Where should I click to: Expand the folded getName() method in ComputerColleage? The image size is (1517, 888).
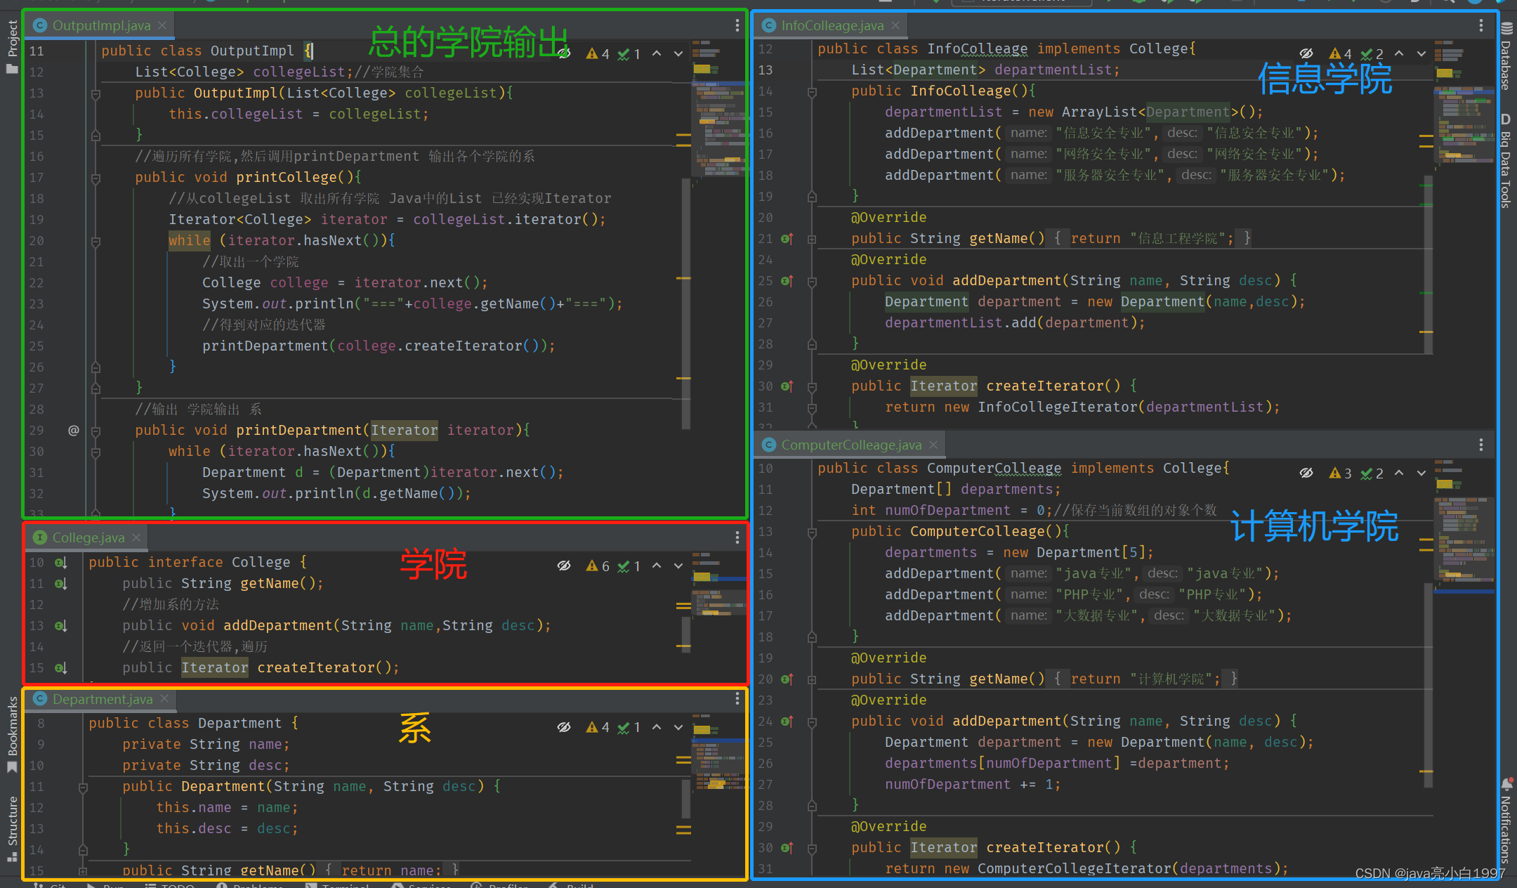click(812, 679)
